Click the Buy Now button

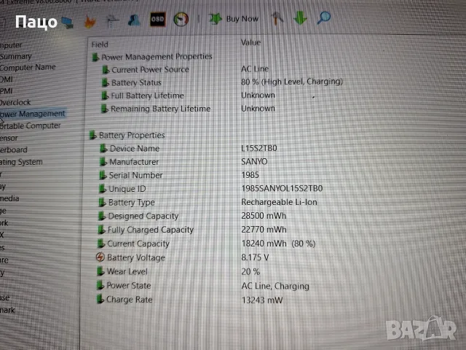point(233,19)
